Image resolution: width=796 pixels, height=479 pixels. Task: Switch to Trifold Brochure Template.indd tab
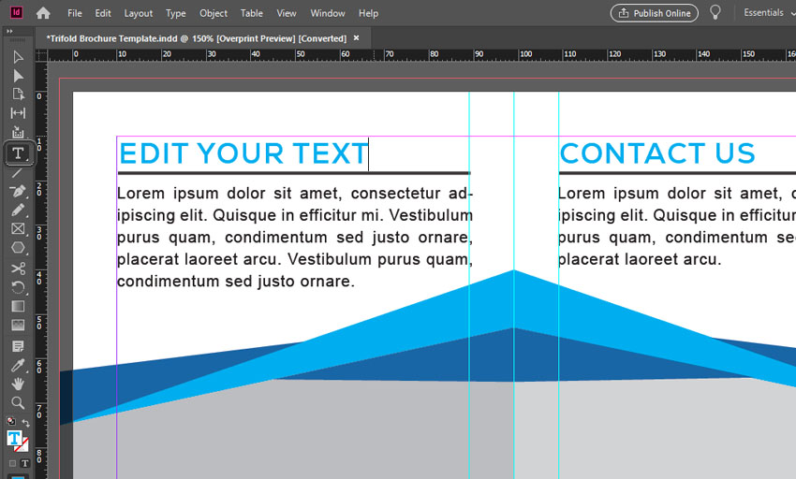point(197,38)
